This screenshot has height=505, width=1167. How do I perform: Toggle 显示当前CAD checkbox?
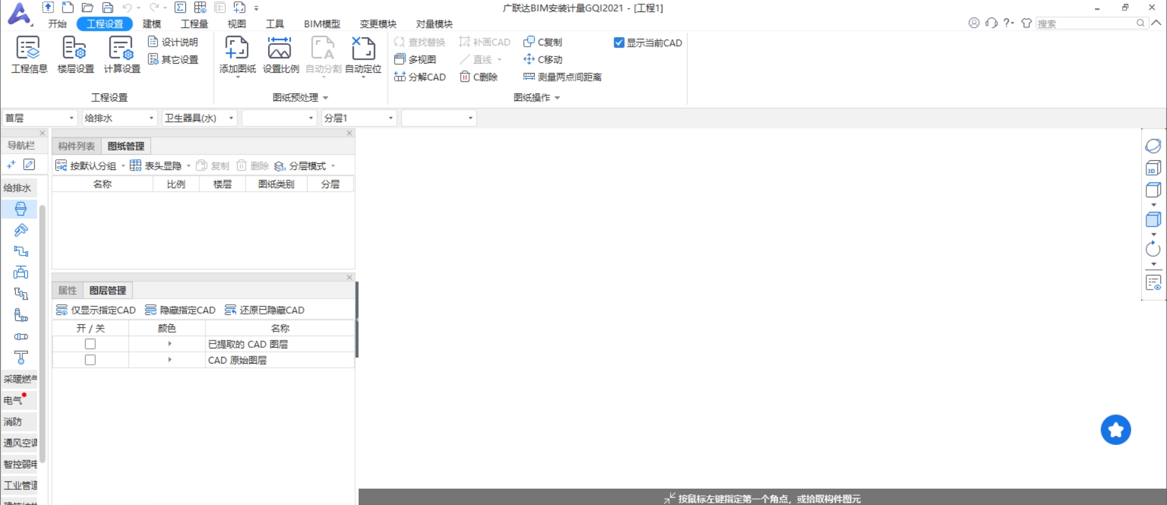[619, 42]
